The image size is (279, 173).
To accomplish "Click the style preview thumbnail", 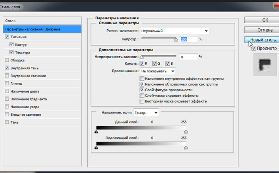I will (265, 65).
